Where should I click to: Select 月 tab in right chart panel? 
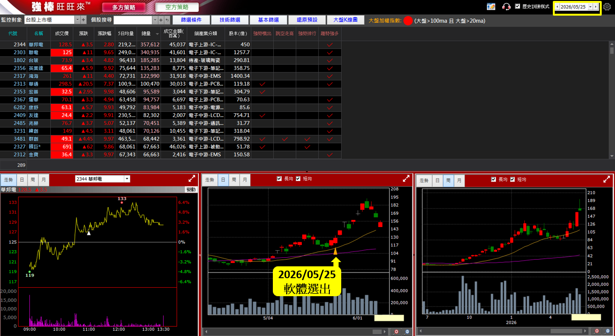tap(459, 181)
